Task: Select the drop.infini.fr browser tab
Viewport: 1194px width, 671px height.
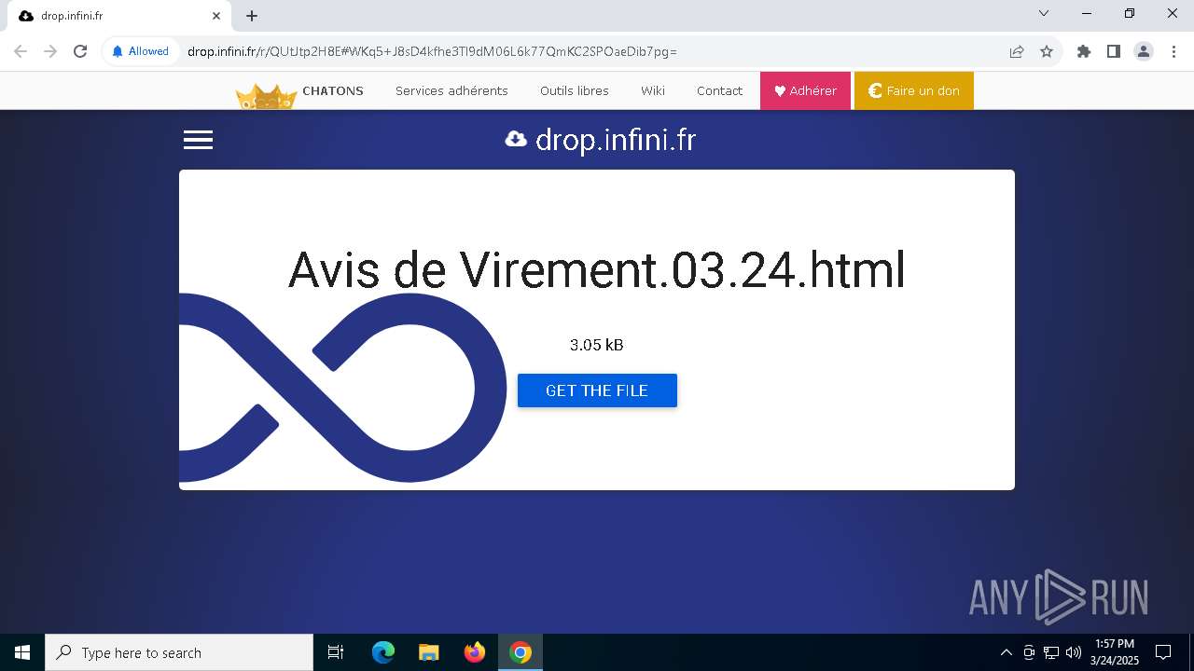Action: point(119,16)
